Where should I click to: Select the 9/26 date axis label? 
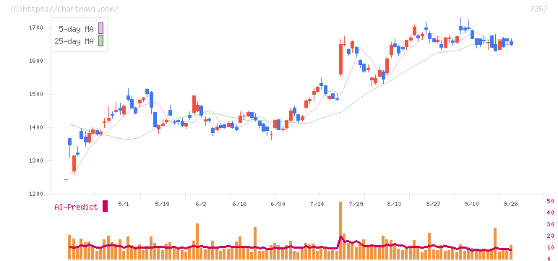tap(511, 204)
